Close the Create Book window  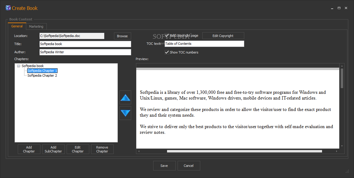pyautogui.click(x=346, y=8)
